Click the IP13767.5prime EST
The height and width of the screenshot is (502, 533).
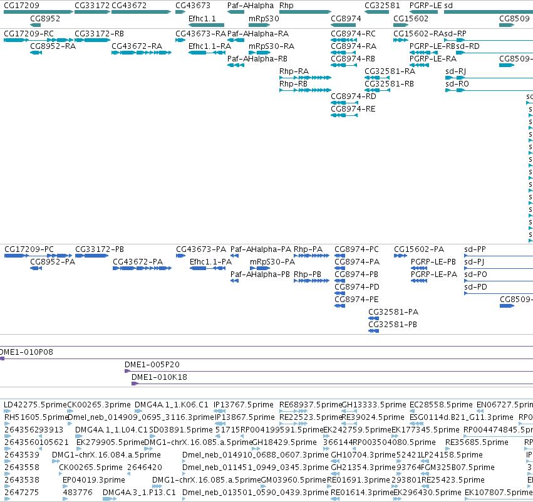220,411
